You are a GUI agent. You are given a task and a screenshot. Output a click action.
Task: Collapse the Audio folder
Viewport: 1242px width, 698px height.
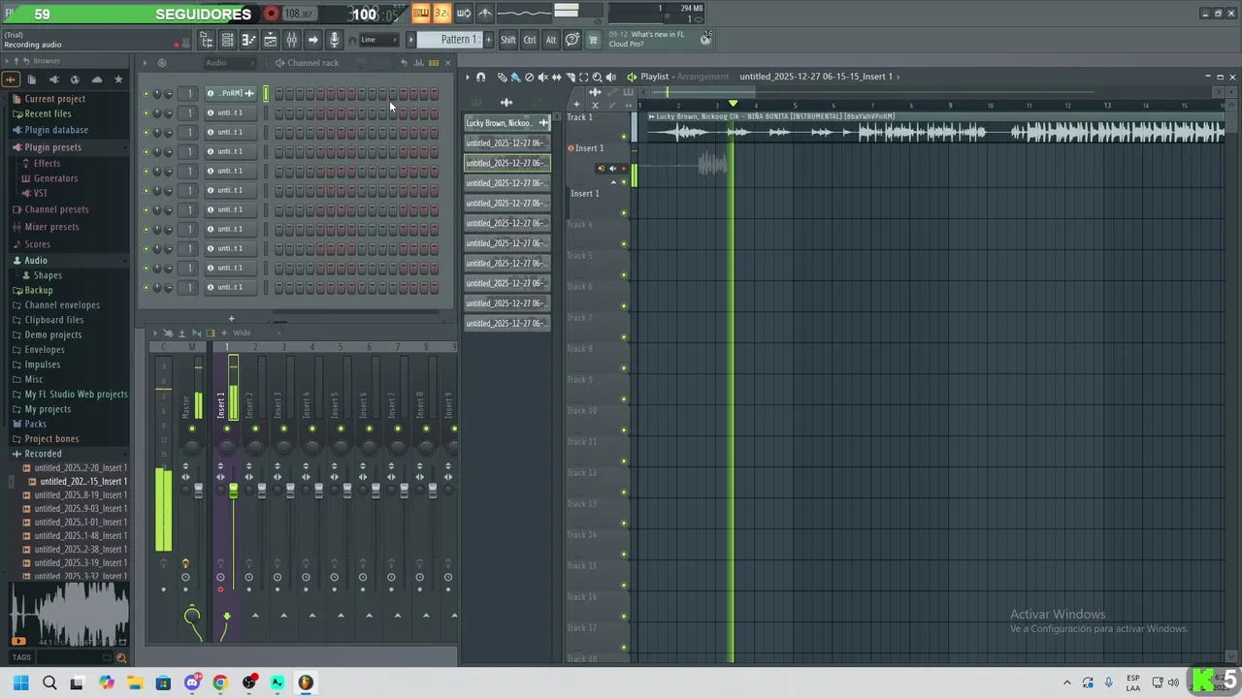(35, 260)
